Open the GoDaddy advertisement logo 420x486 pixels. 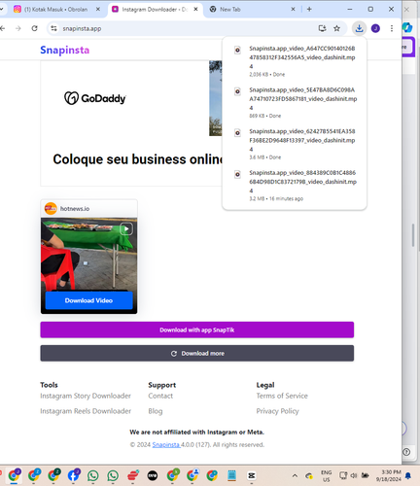point(95,98)
